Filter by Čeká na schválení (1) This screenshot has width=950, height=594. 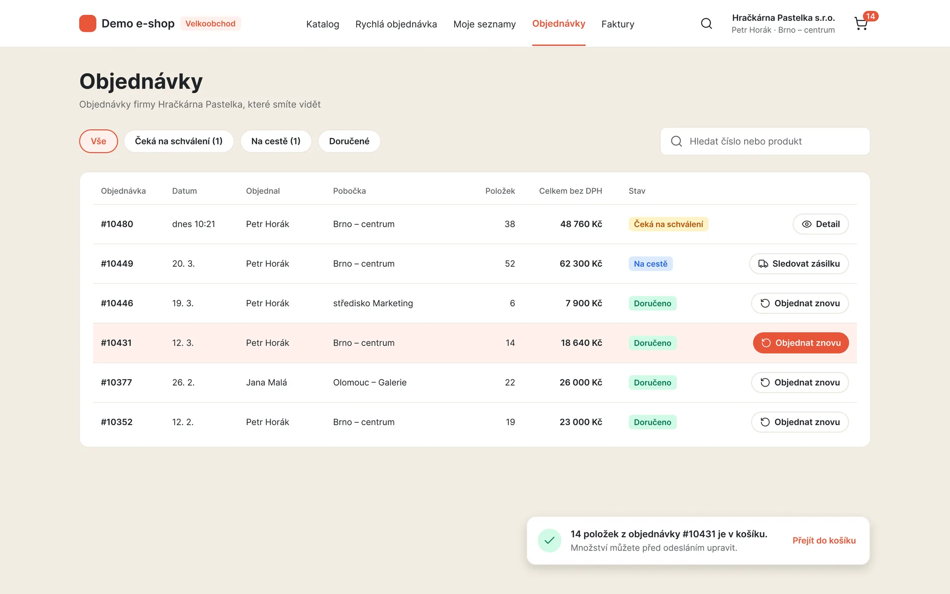tap(179, 141)
